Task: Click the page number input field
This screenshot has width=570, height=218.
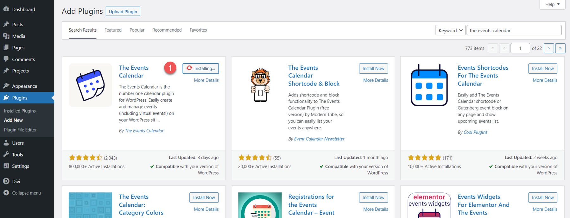Action: click(520, 48)
